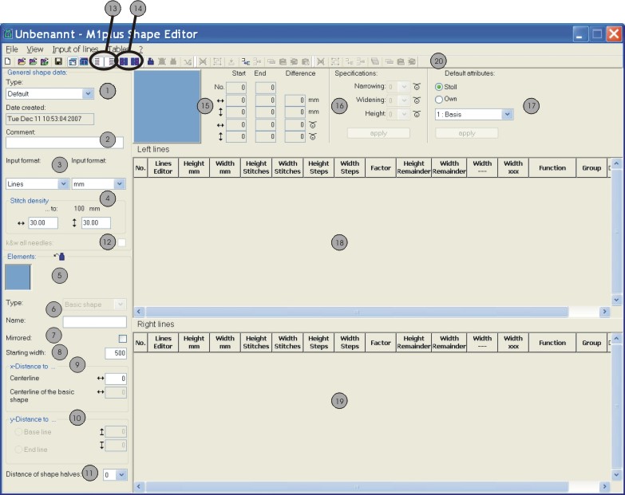The image size is (625, 495).
Task: Click the blue shape preview swatch under Elements
Action: coord(18,277)
